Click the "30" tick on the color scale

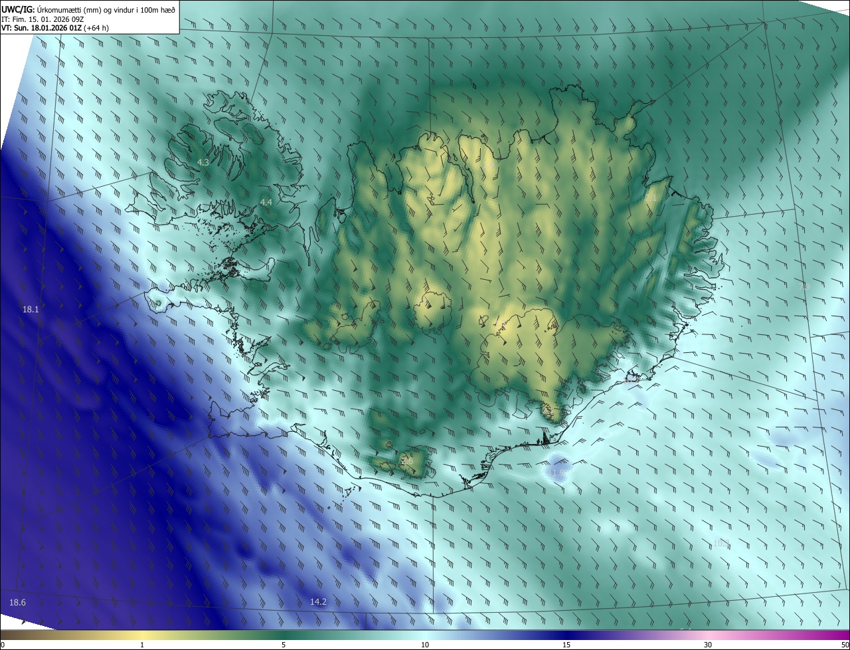coord(708,645)
